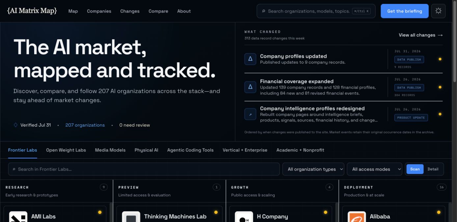Click the search icon in Frontier Labs filter
The height and width of the screenshot is (222, 457).
[x=14, y=169]
